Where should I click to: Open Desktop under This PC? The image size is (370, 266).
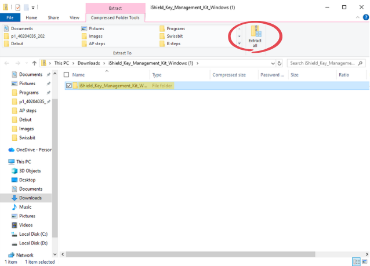[x=27, y=180]
